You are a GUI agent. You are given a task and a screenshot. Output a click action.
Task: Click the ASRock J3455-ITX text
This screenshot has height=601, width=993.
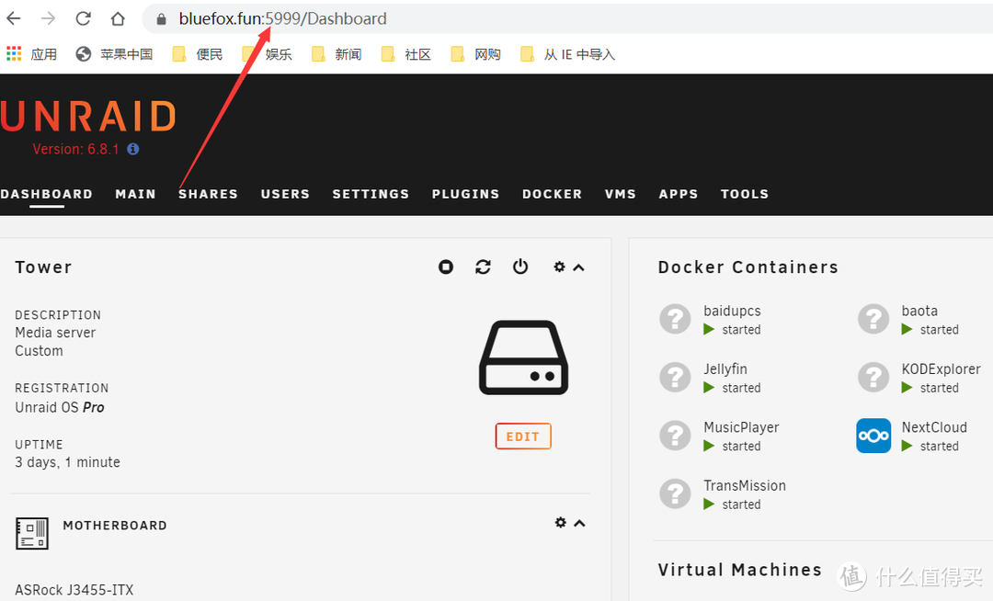74,590
